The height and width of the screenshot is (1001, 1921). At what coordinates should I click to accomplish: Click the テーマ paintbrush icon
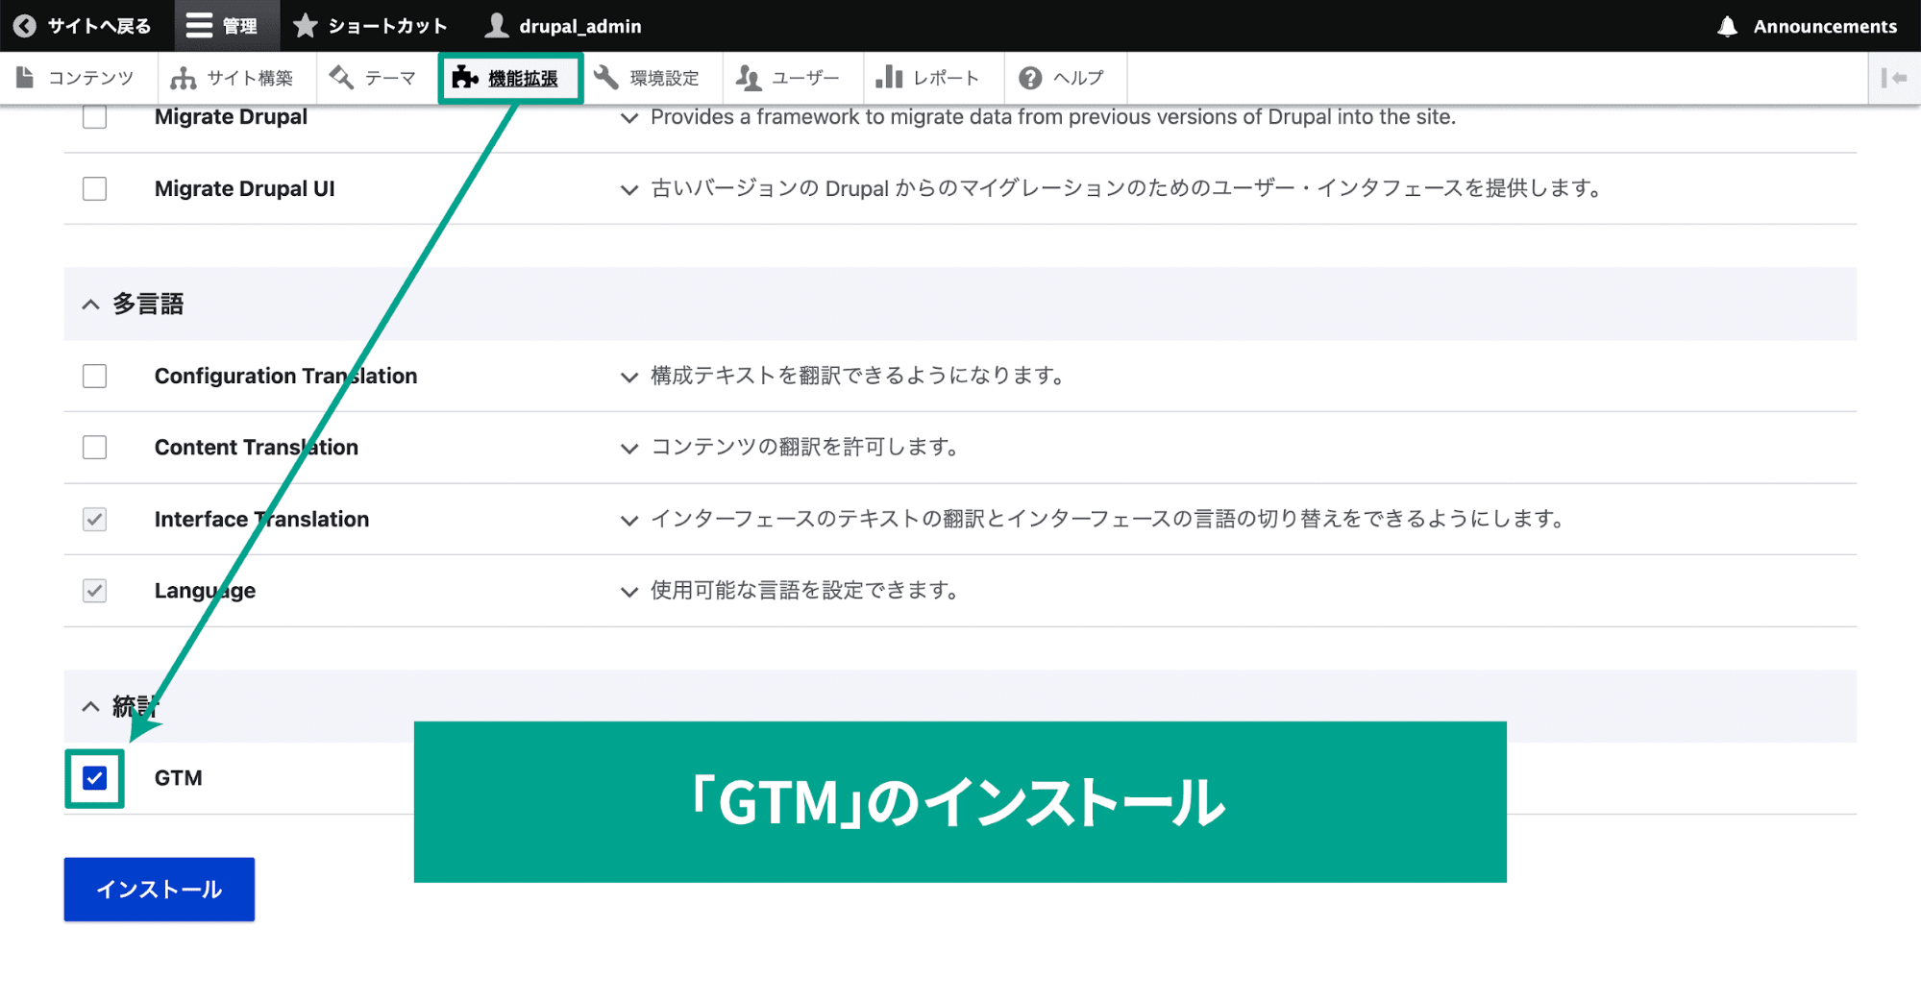341,78
